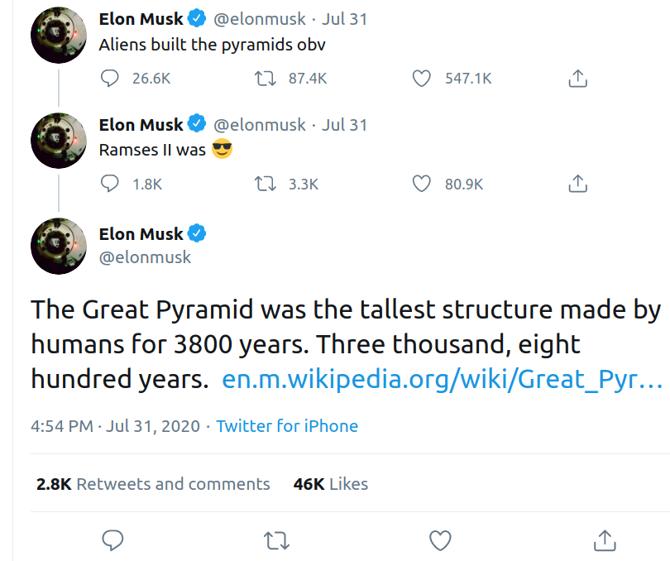Reply to the Great Pyramid main tweet
670x561 pixels.
(112, 540)
